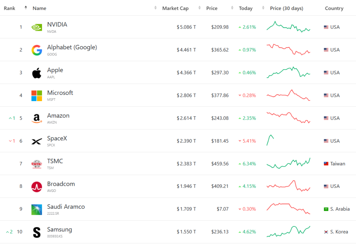Click NVIDIA's 30-day price chart
356x244 pixels.
click(288, 27)
